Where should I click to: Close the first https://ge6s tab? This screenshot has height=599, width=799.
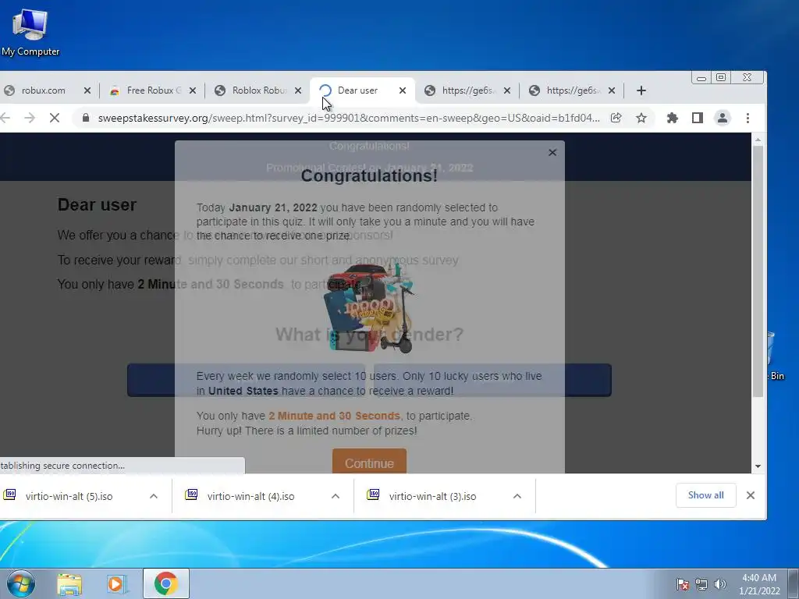[507, 90]
